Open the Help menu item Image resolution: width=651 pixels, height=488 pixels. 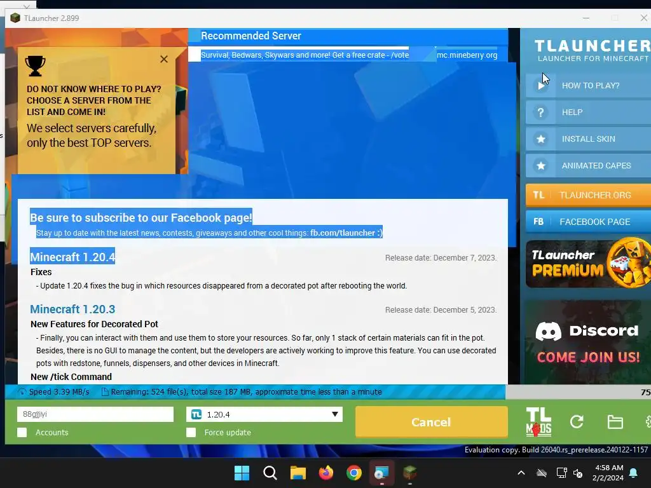click(x=588, y=112)
